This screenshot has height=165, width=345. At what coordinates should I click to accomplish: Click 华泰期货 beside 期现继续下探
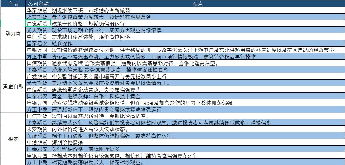tap(38, 10)
